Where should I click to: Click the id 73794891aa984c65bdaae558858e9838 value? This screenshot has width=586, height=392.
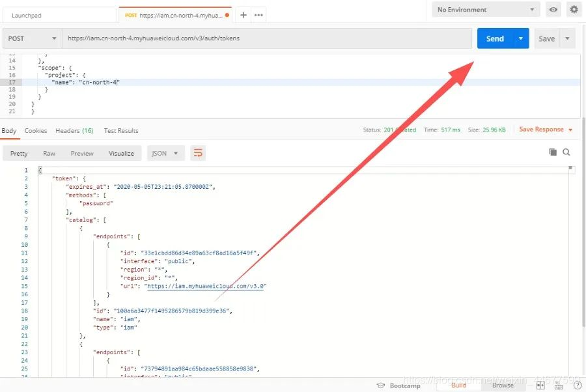pyautogui.click(x=198, y=369)
